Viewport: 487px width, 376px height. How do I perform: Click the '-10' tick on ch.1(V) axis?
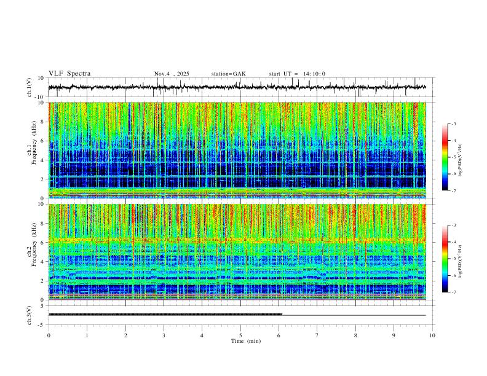[x=40, y=97]
